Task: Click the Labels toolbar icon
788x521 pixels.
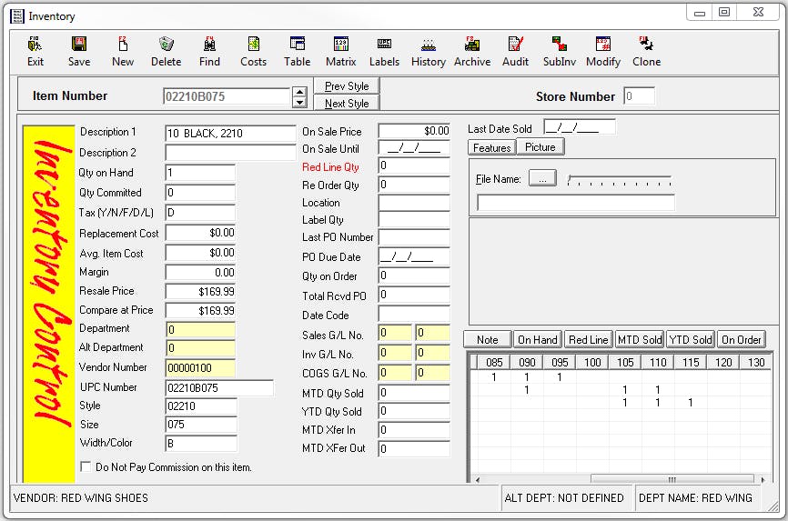Action: [x=384, y=51]
